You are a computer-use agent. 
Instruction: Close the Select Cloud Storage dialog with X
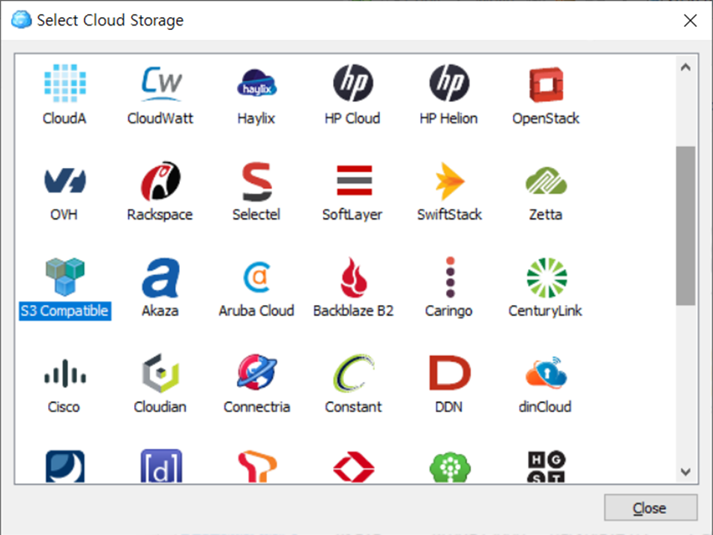click(690, 20)
